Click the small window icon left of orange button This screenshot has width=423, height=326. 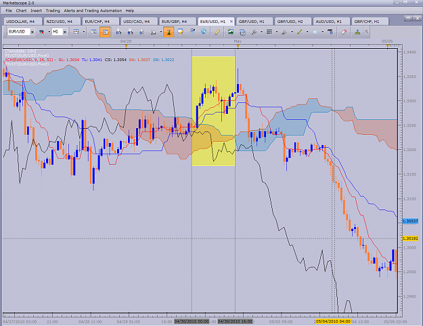point(93,32)
